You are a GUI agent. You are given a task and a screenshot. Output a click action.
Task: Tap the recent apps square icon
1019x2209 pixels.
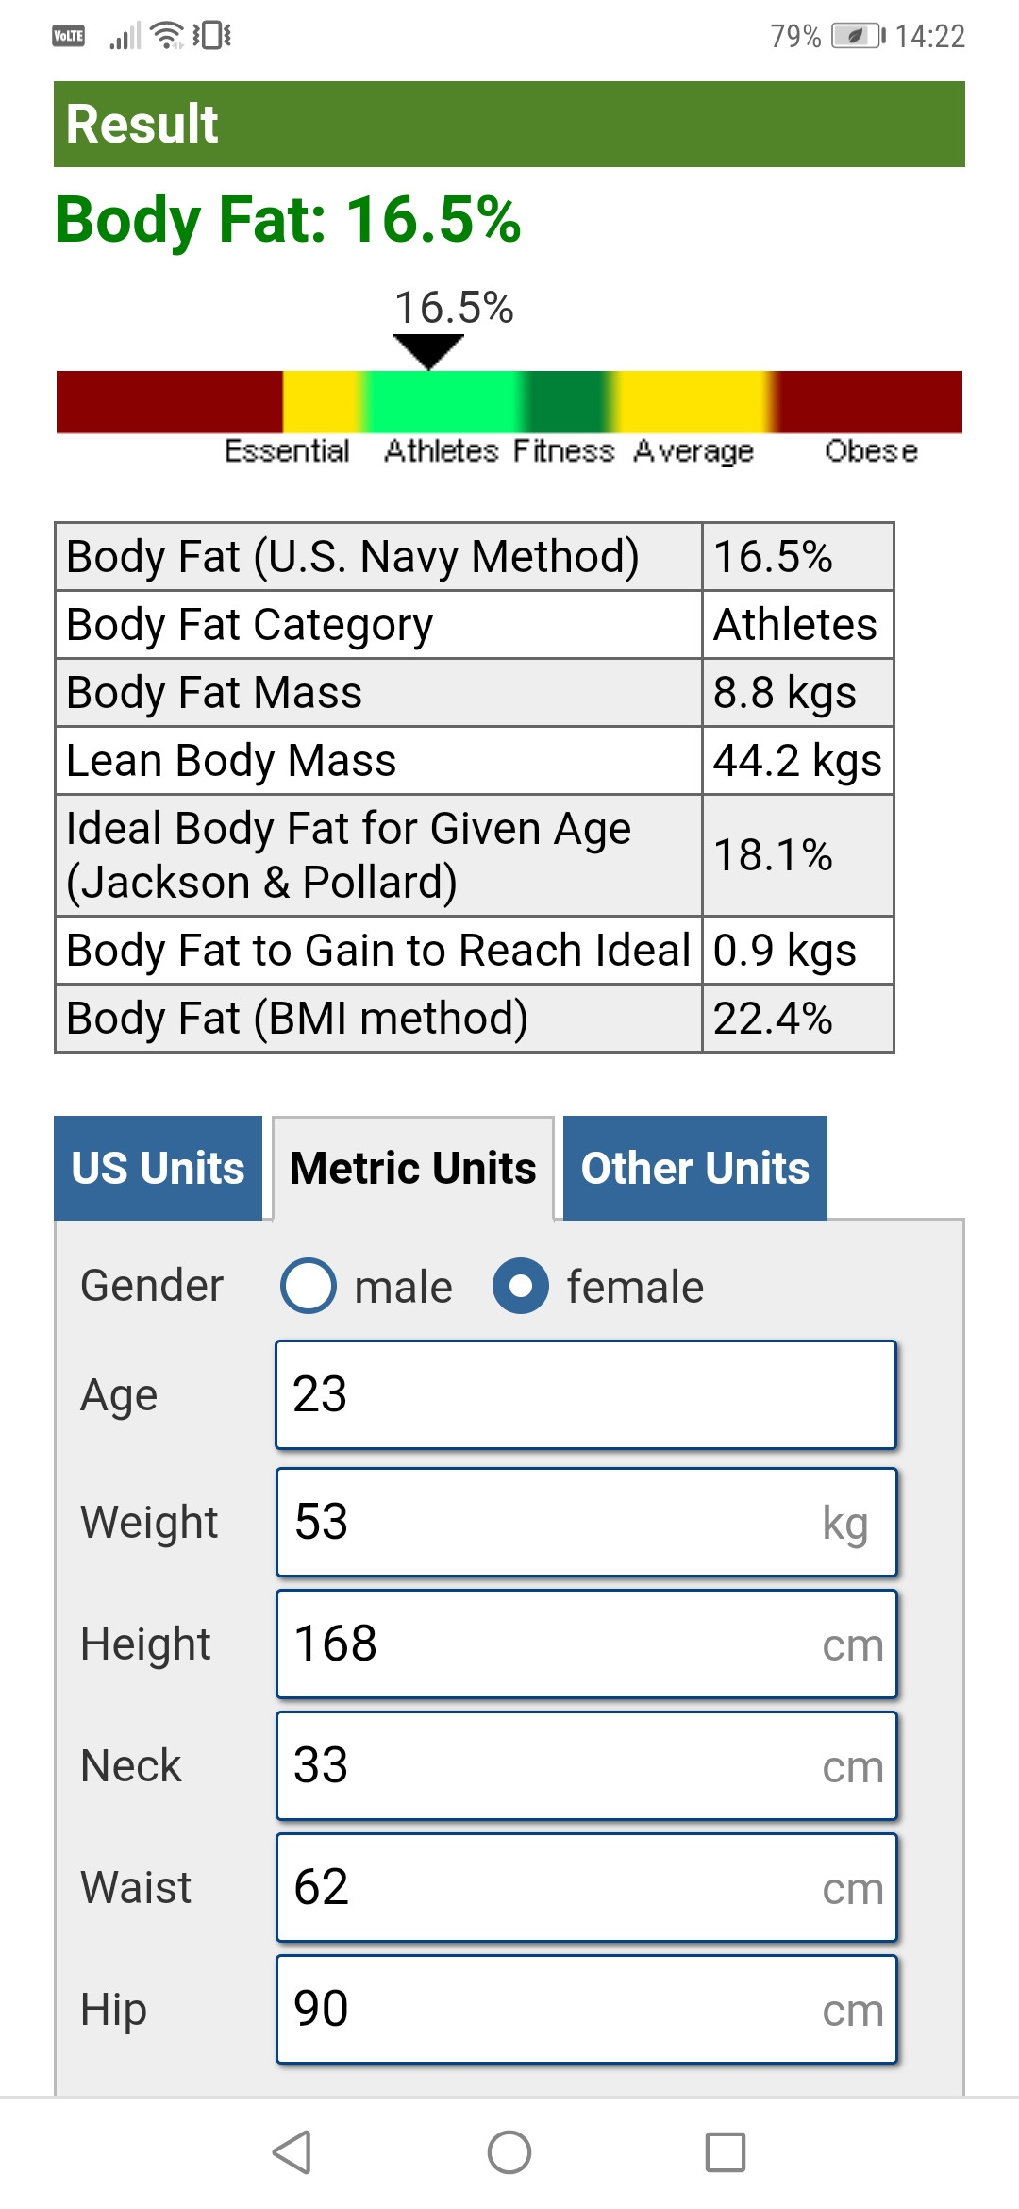(x=726, y=2152)
